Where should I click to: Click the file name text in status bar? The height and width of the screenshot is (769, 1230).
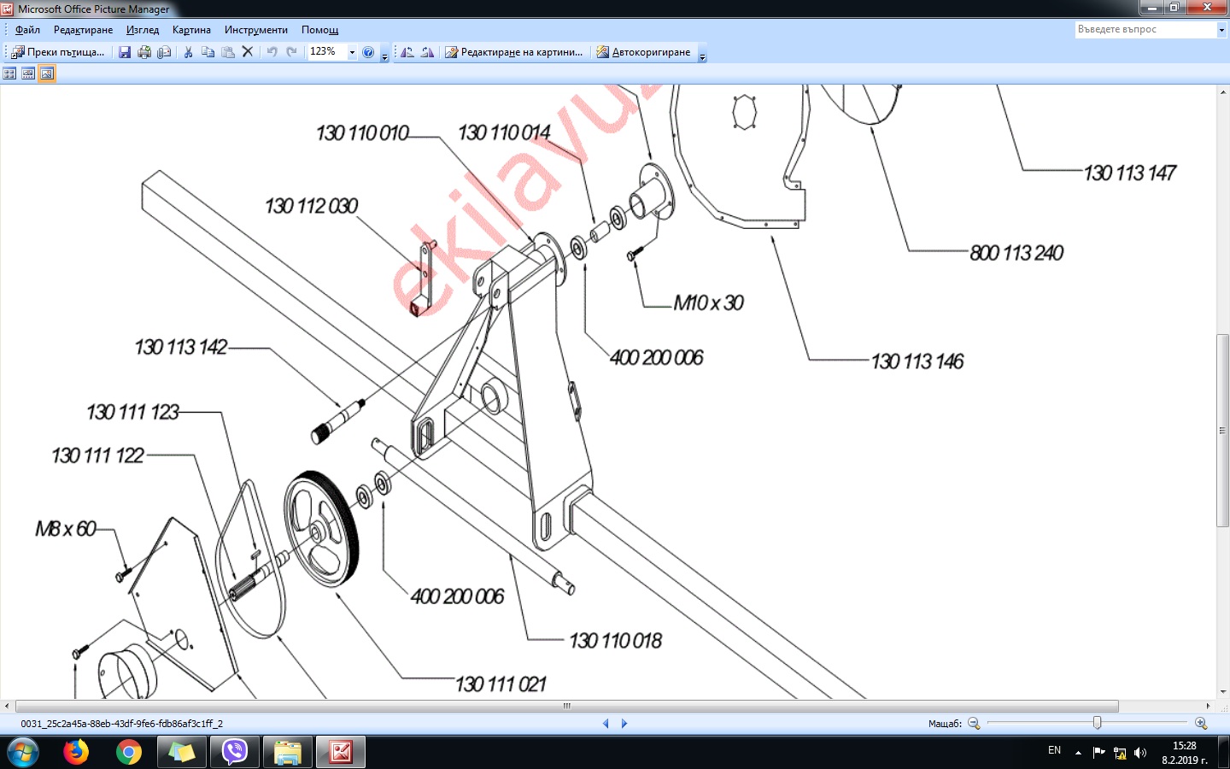(121, 724)
